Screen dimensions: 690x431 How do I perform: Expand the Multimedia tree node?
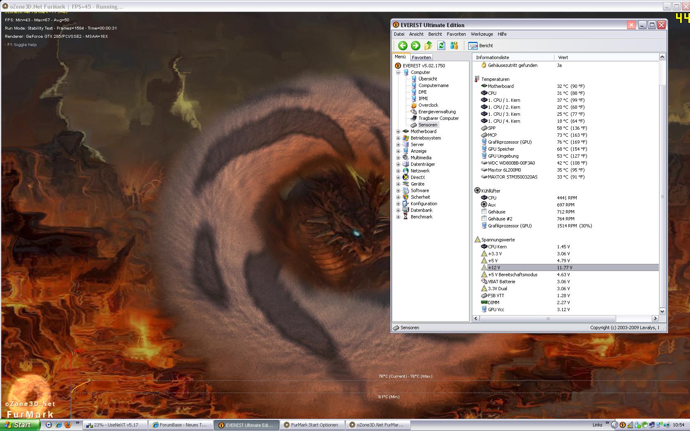tap(398, 158)
